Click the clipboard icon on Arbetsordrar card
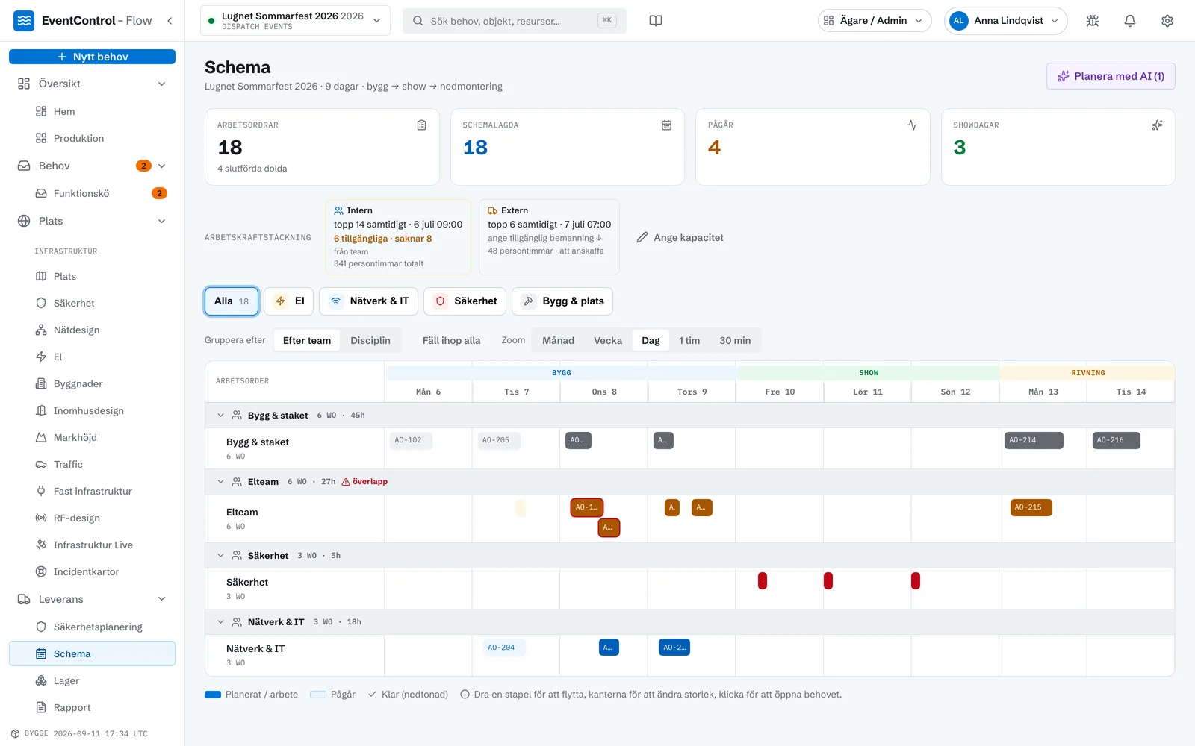This screenshot has width=1195, height=746. coord(421,125)
